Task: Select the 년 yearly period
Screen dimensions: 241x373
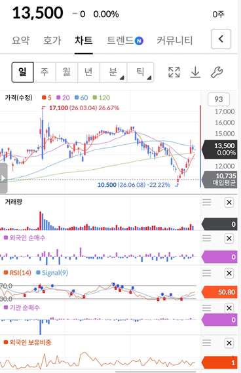Action: (88, 72)
